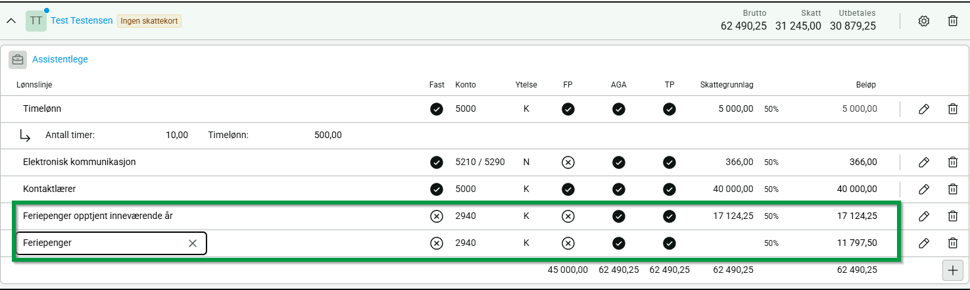Image resolution: width=970 pixels, height=290 pixels.
Task: Edit the Kontaktlærer pay line
Action: (923, 189)
